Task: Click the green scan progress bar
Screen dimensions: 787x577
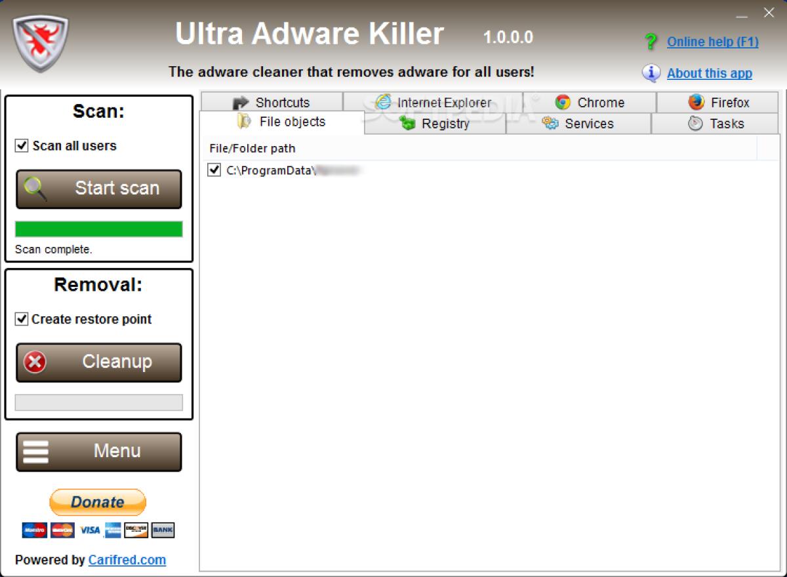Action: point(98,229)
